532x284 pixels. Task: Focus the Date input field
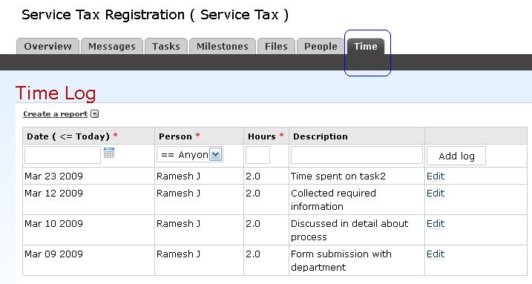[63, 155]
